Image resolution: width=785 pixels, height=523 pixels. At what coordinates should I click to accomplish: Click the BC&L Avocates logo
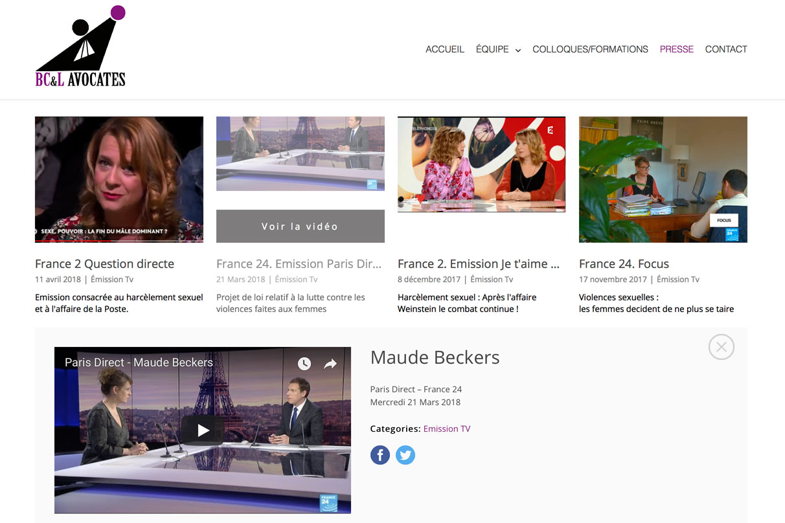(81, 46)
